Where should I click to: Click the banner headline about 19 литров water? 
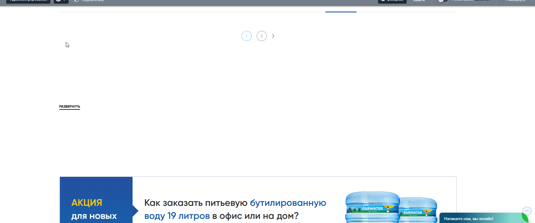coord(235,209)
